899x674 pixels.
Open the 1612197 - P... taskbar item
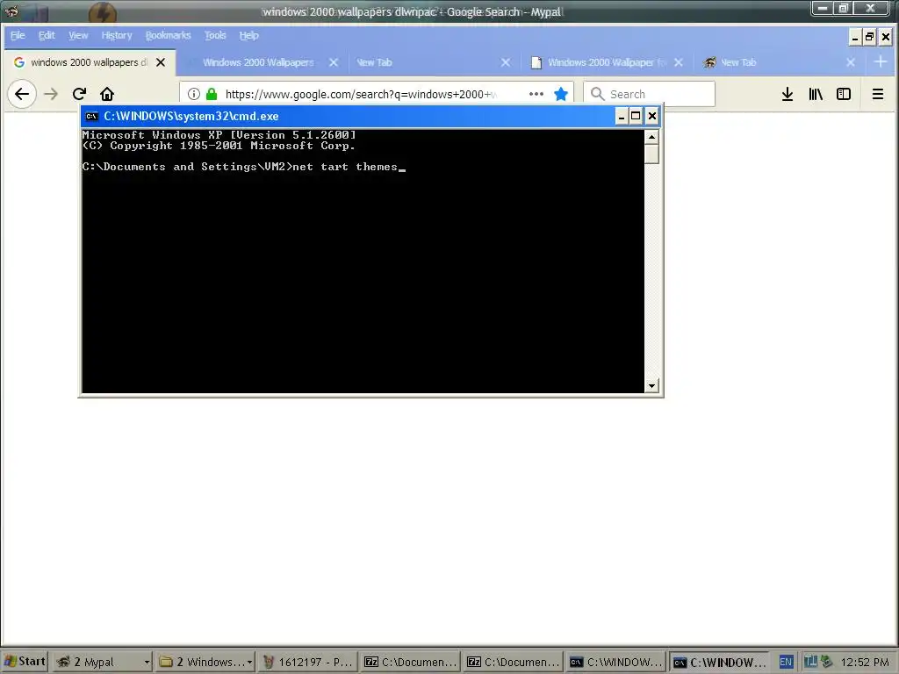pos(307,662)
